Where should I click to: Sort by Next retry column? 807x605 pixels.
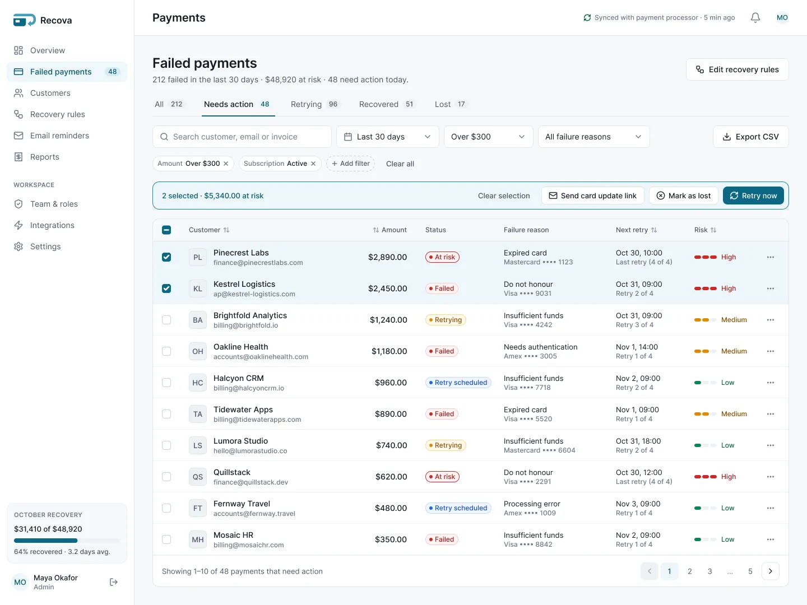[x=636, y=230]
